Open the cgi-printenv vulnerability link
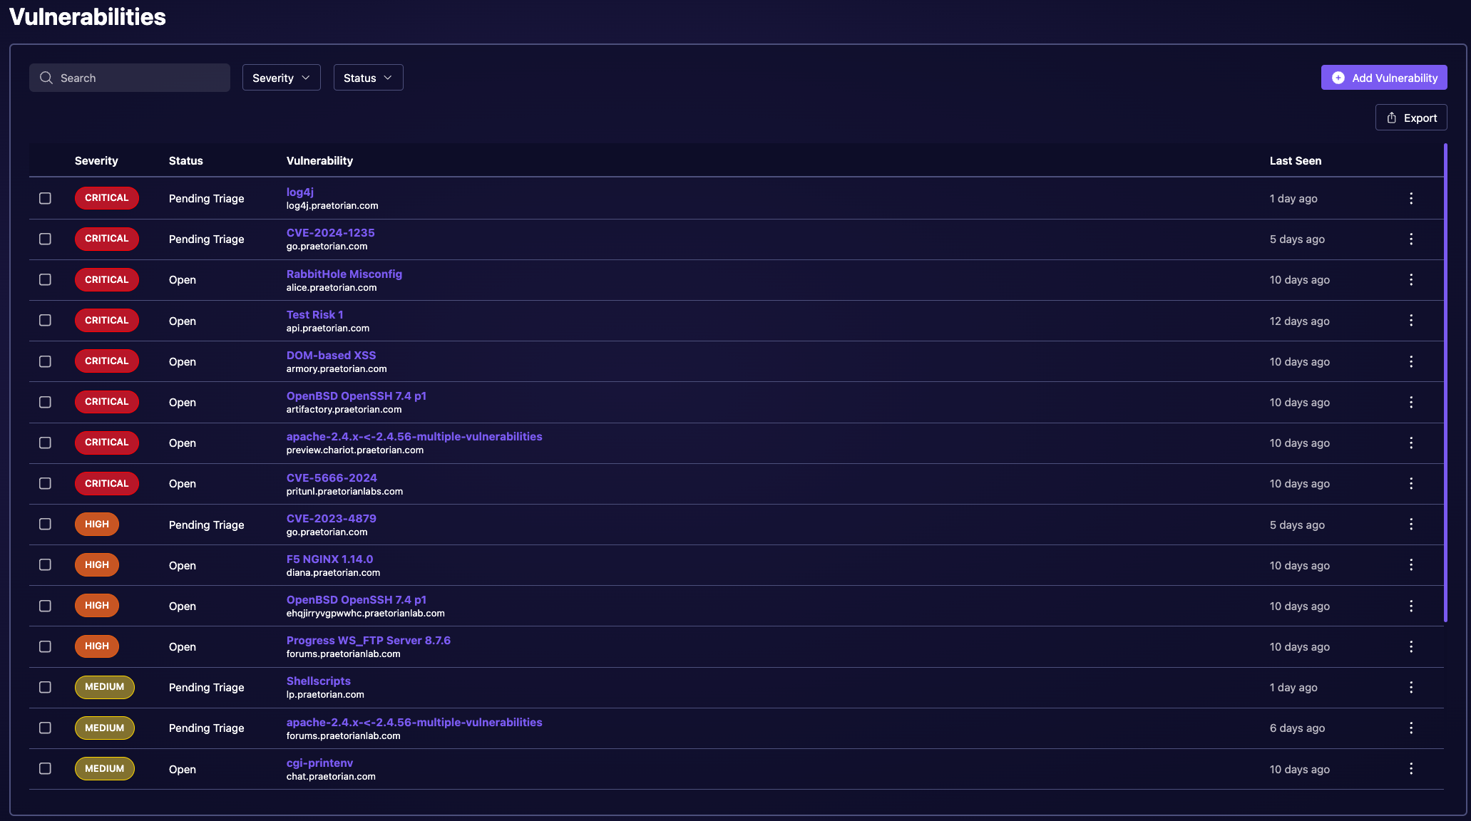 (x=319, y=763)
